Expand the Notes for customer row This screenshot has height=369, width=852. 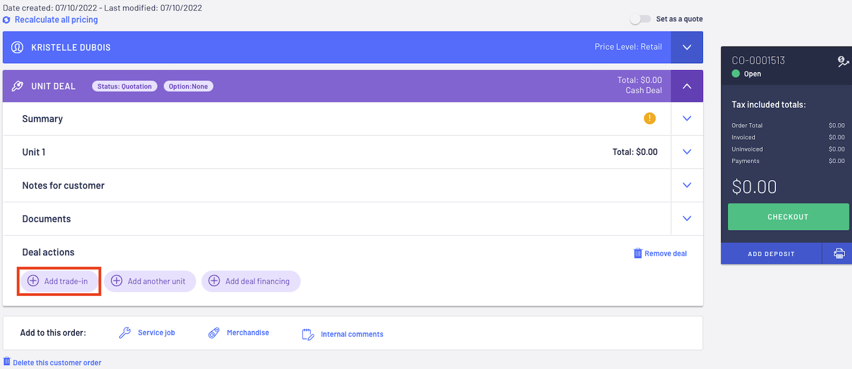[x=686, y=185]
